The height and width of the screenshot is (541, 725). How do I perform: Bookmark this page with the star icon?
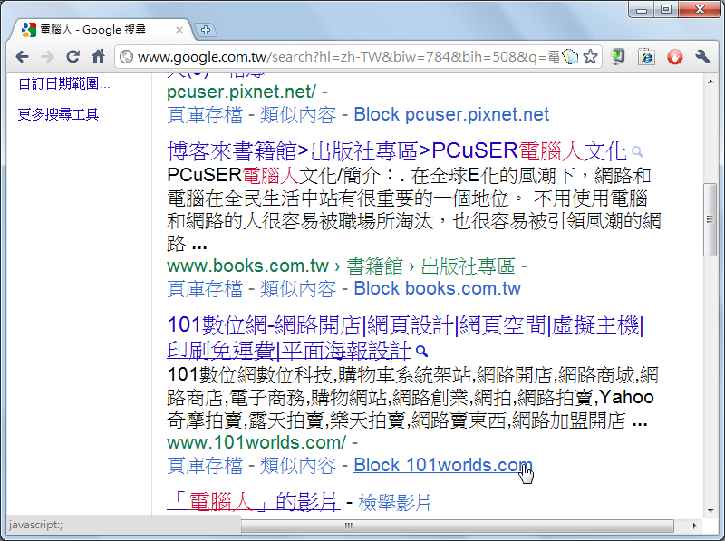click(x=590, y=57)
